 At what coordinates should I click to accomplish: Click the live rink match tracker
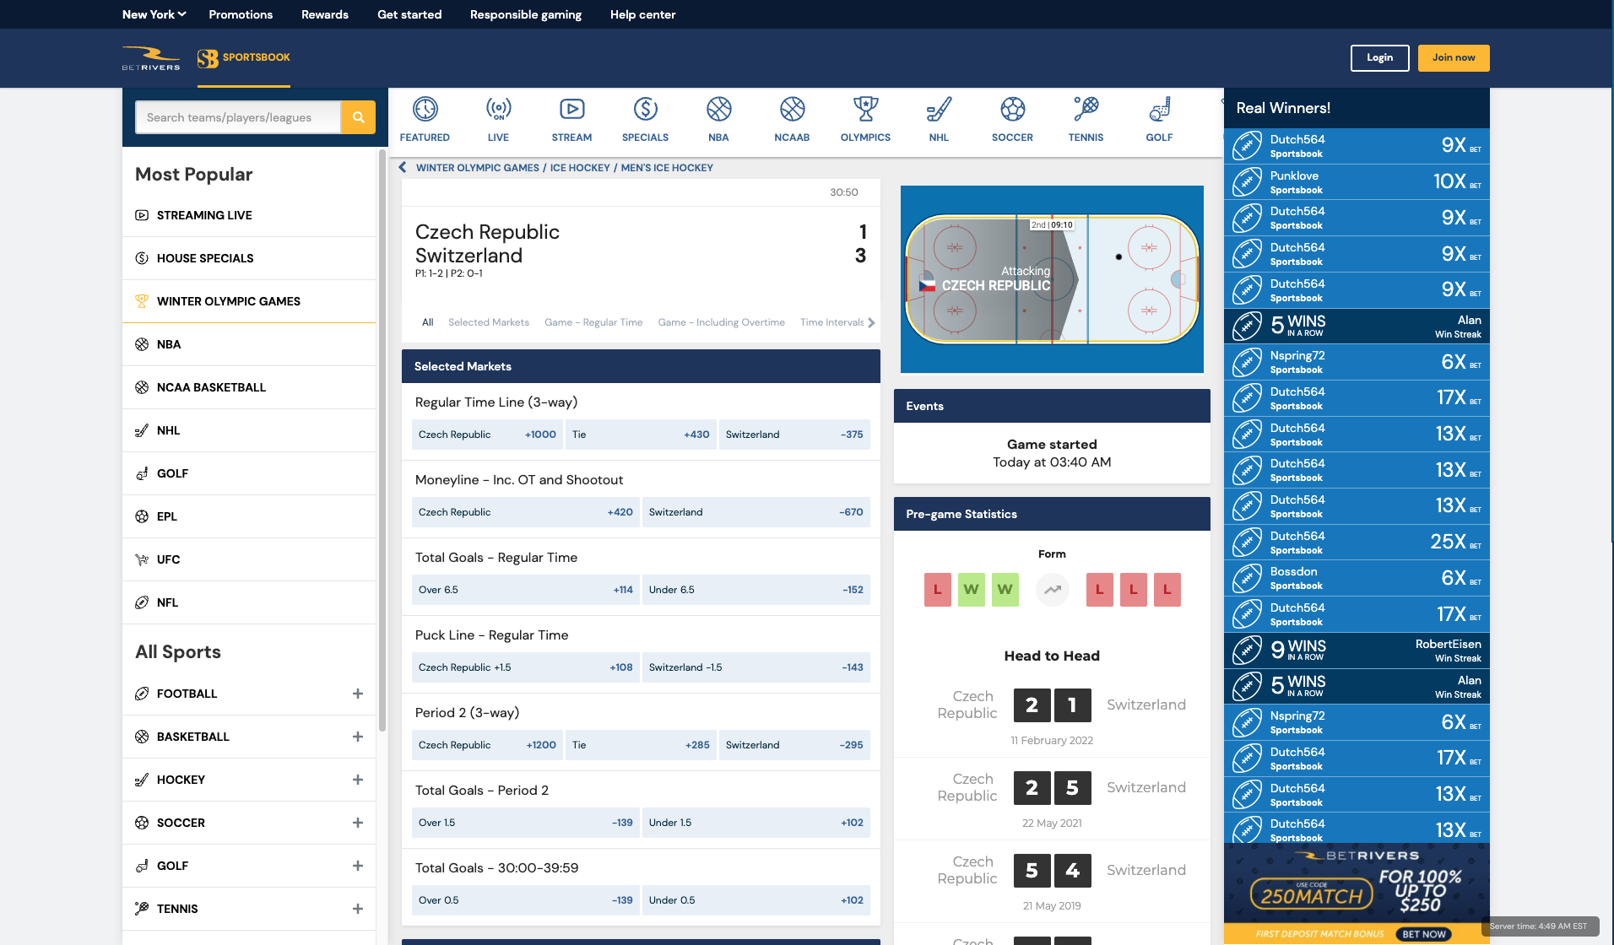[1052, 279]
